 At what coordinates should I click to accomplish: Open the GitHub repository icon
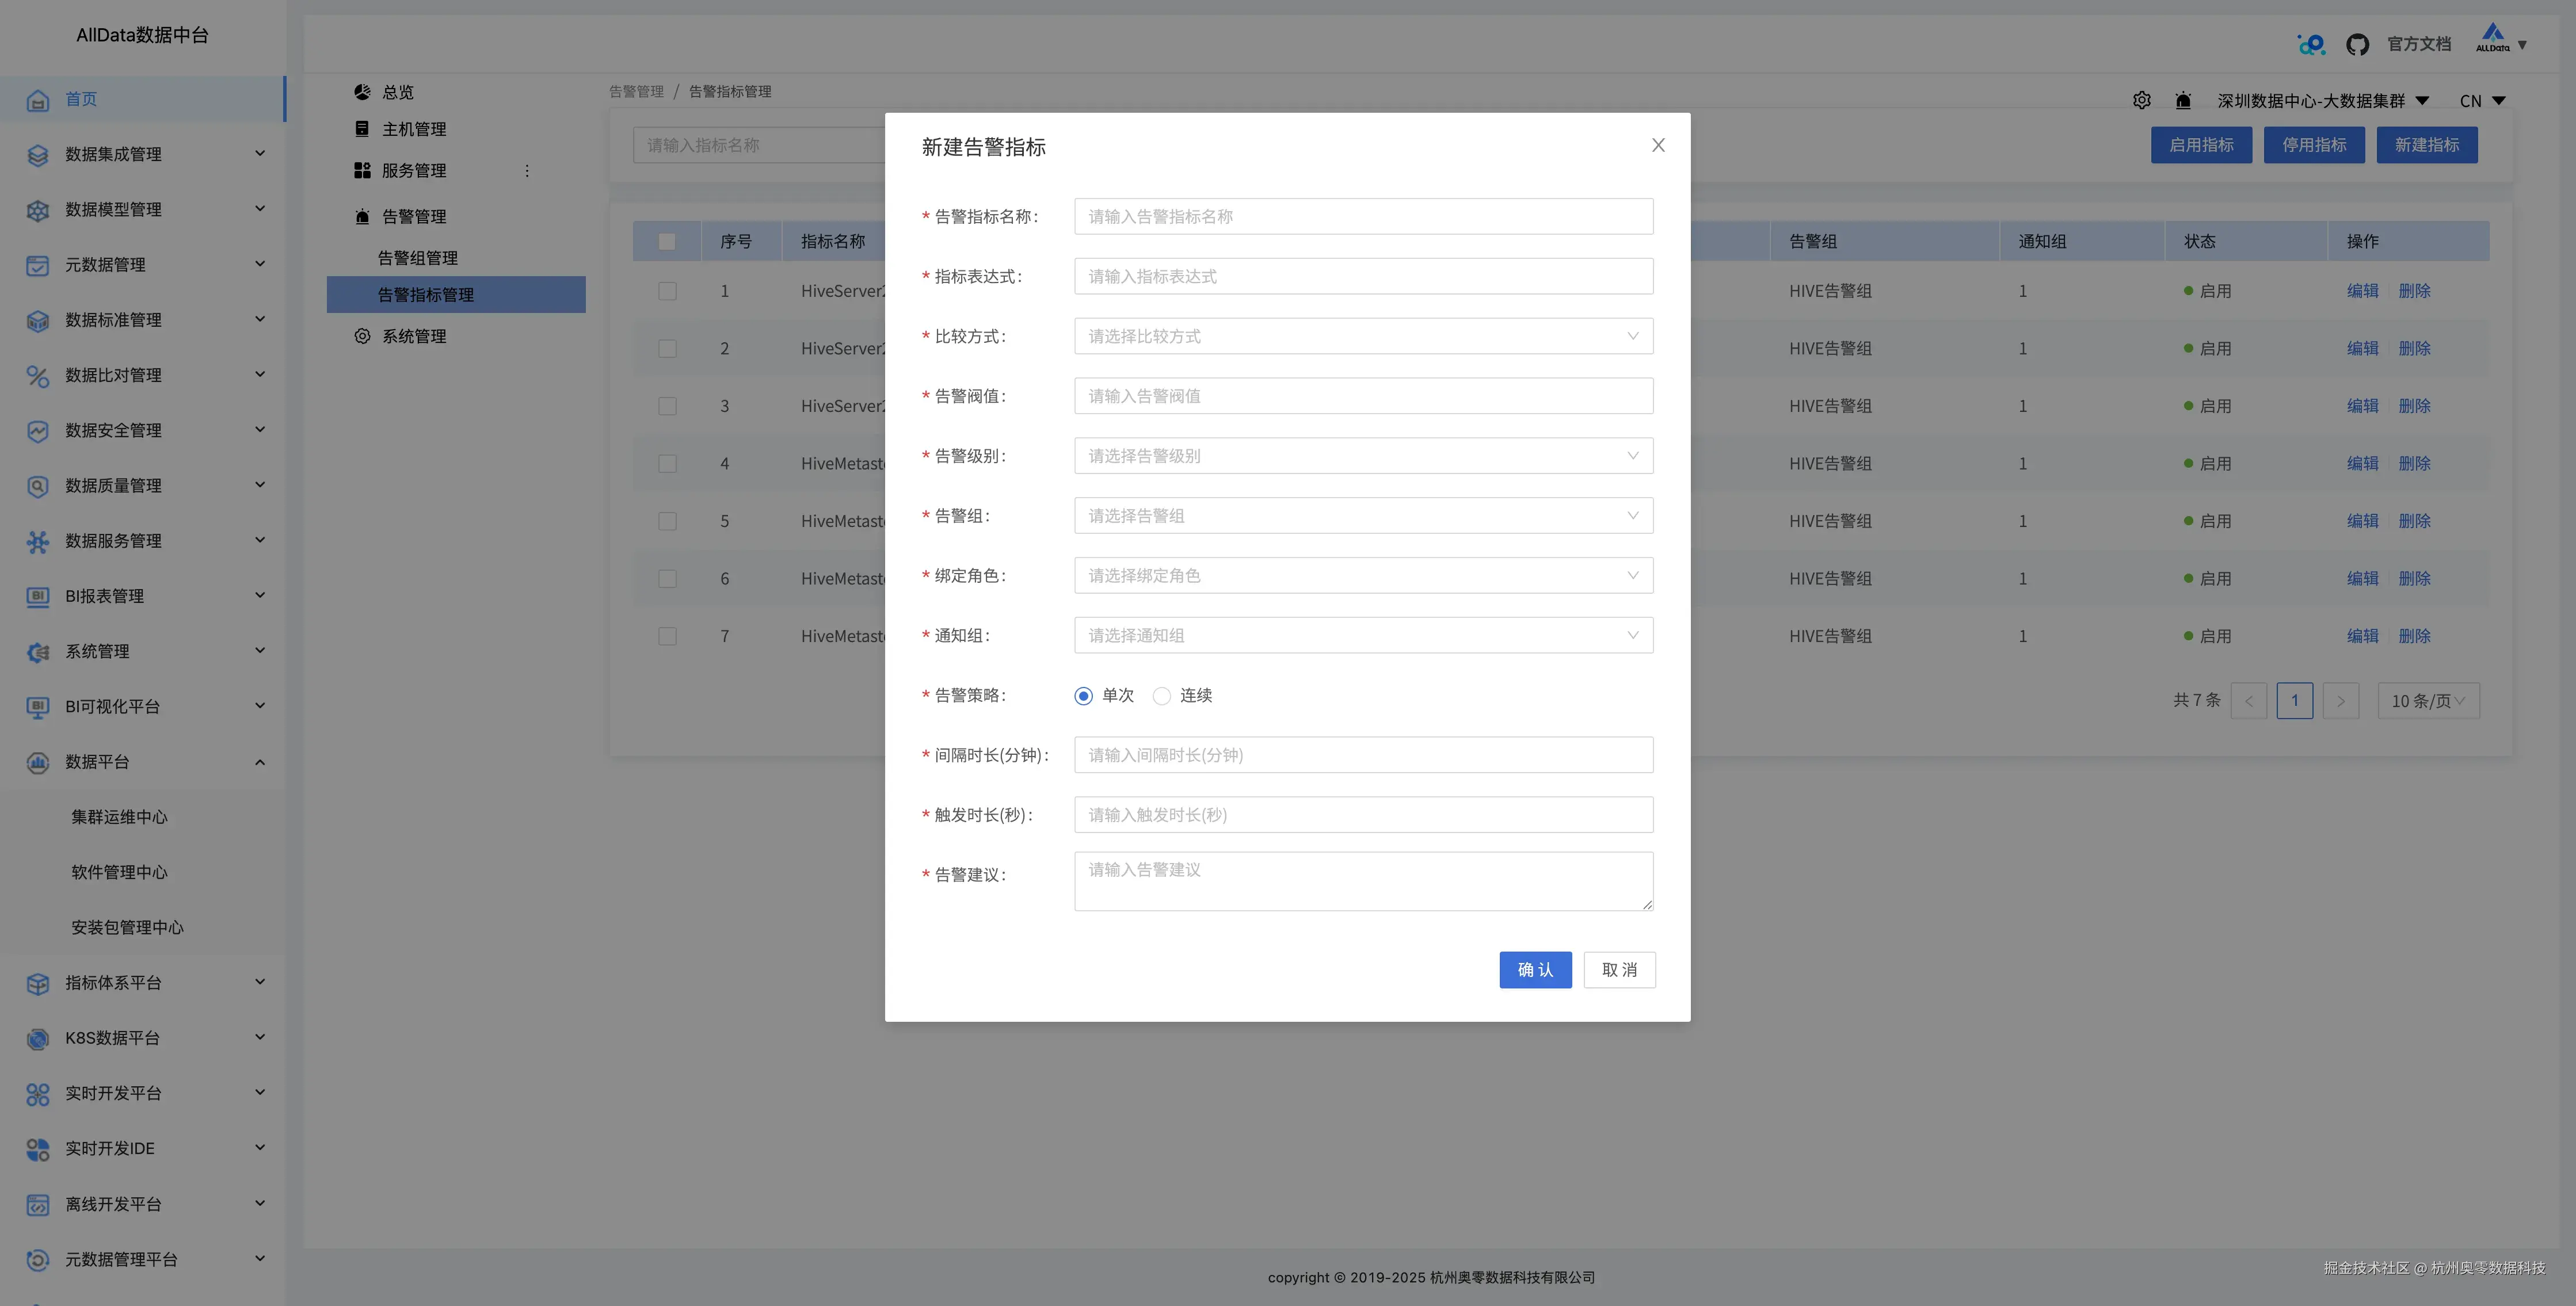[2358, 44]
